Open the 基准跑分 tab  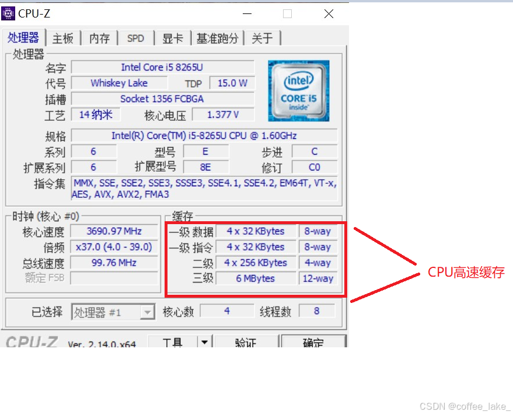pos(217,39)
